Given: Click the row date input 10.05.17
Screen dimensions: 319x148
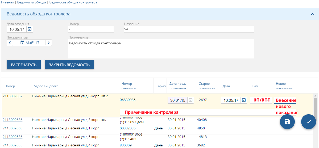Looking at the screenshot, I should [x=231, y=100].
